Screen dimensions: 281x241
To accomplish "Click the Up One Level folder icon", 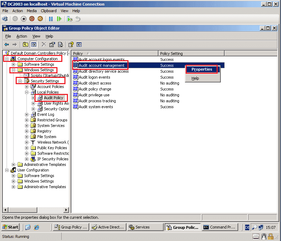I will 25,45.
